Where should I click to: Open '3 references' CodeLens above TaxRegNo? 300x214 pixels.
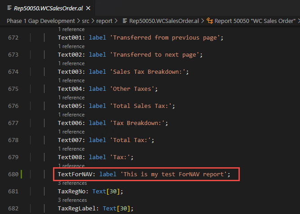click(73, 183)
